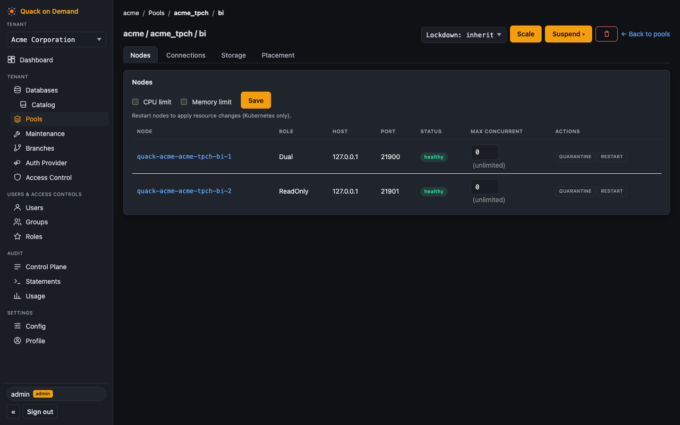Open node link quack-acme-acme-tpch-bi-1
Screen dimensions: 680x425
click(184, 156)
